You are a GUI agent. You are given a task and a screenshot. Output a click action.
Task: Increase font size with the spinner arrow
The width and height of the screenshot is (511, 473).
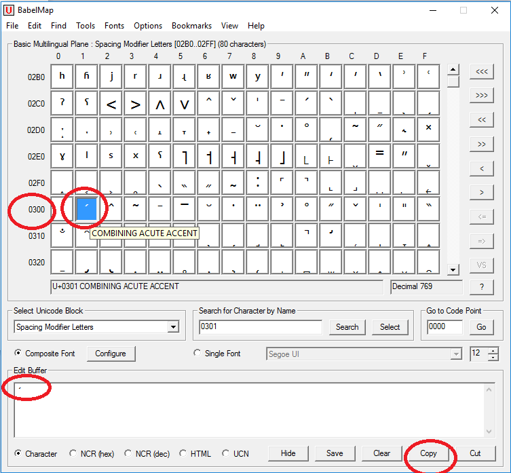[493, 350]
